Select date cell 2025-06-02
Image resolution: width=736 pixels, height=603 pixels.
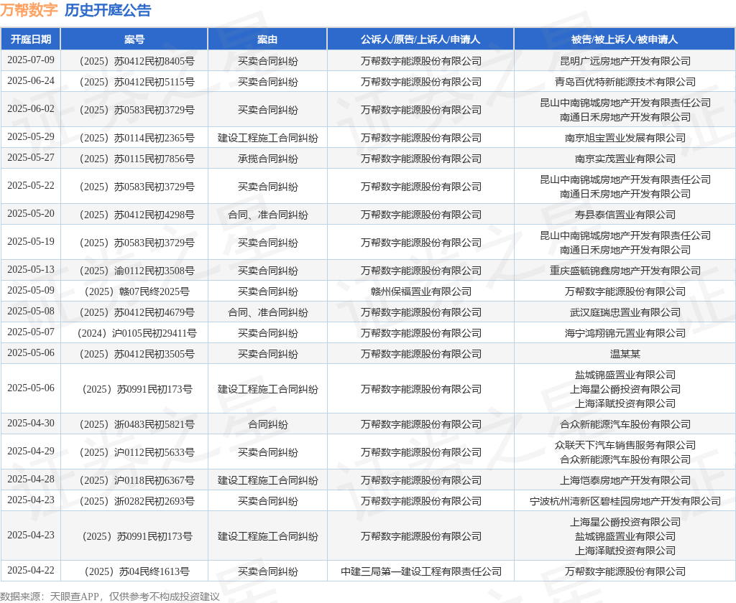tap(30, 109)
